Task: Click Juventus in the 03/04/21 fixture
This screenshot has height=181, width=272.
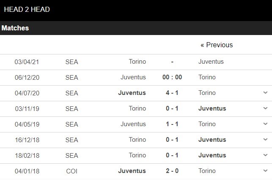Action: [211, 62]
